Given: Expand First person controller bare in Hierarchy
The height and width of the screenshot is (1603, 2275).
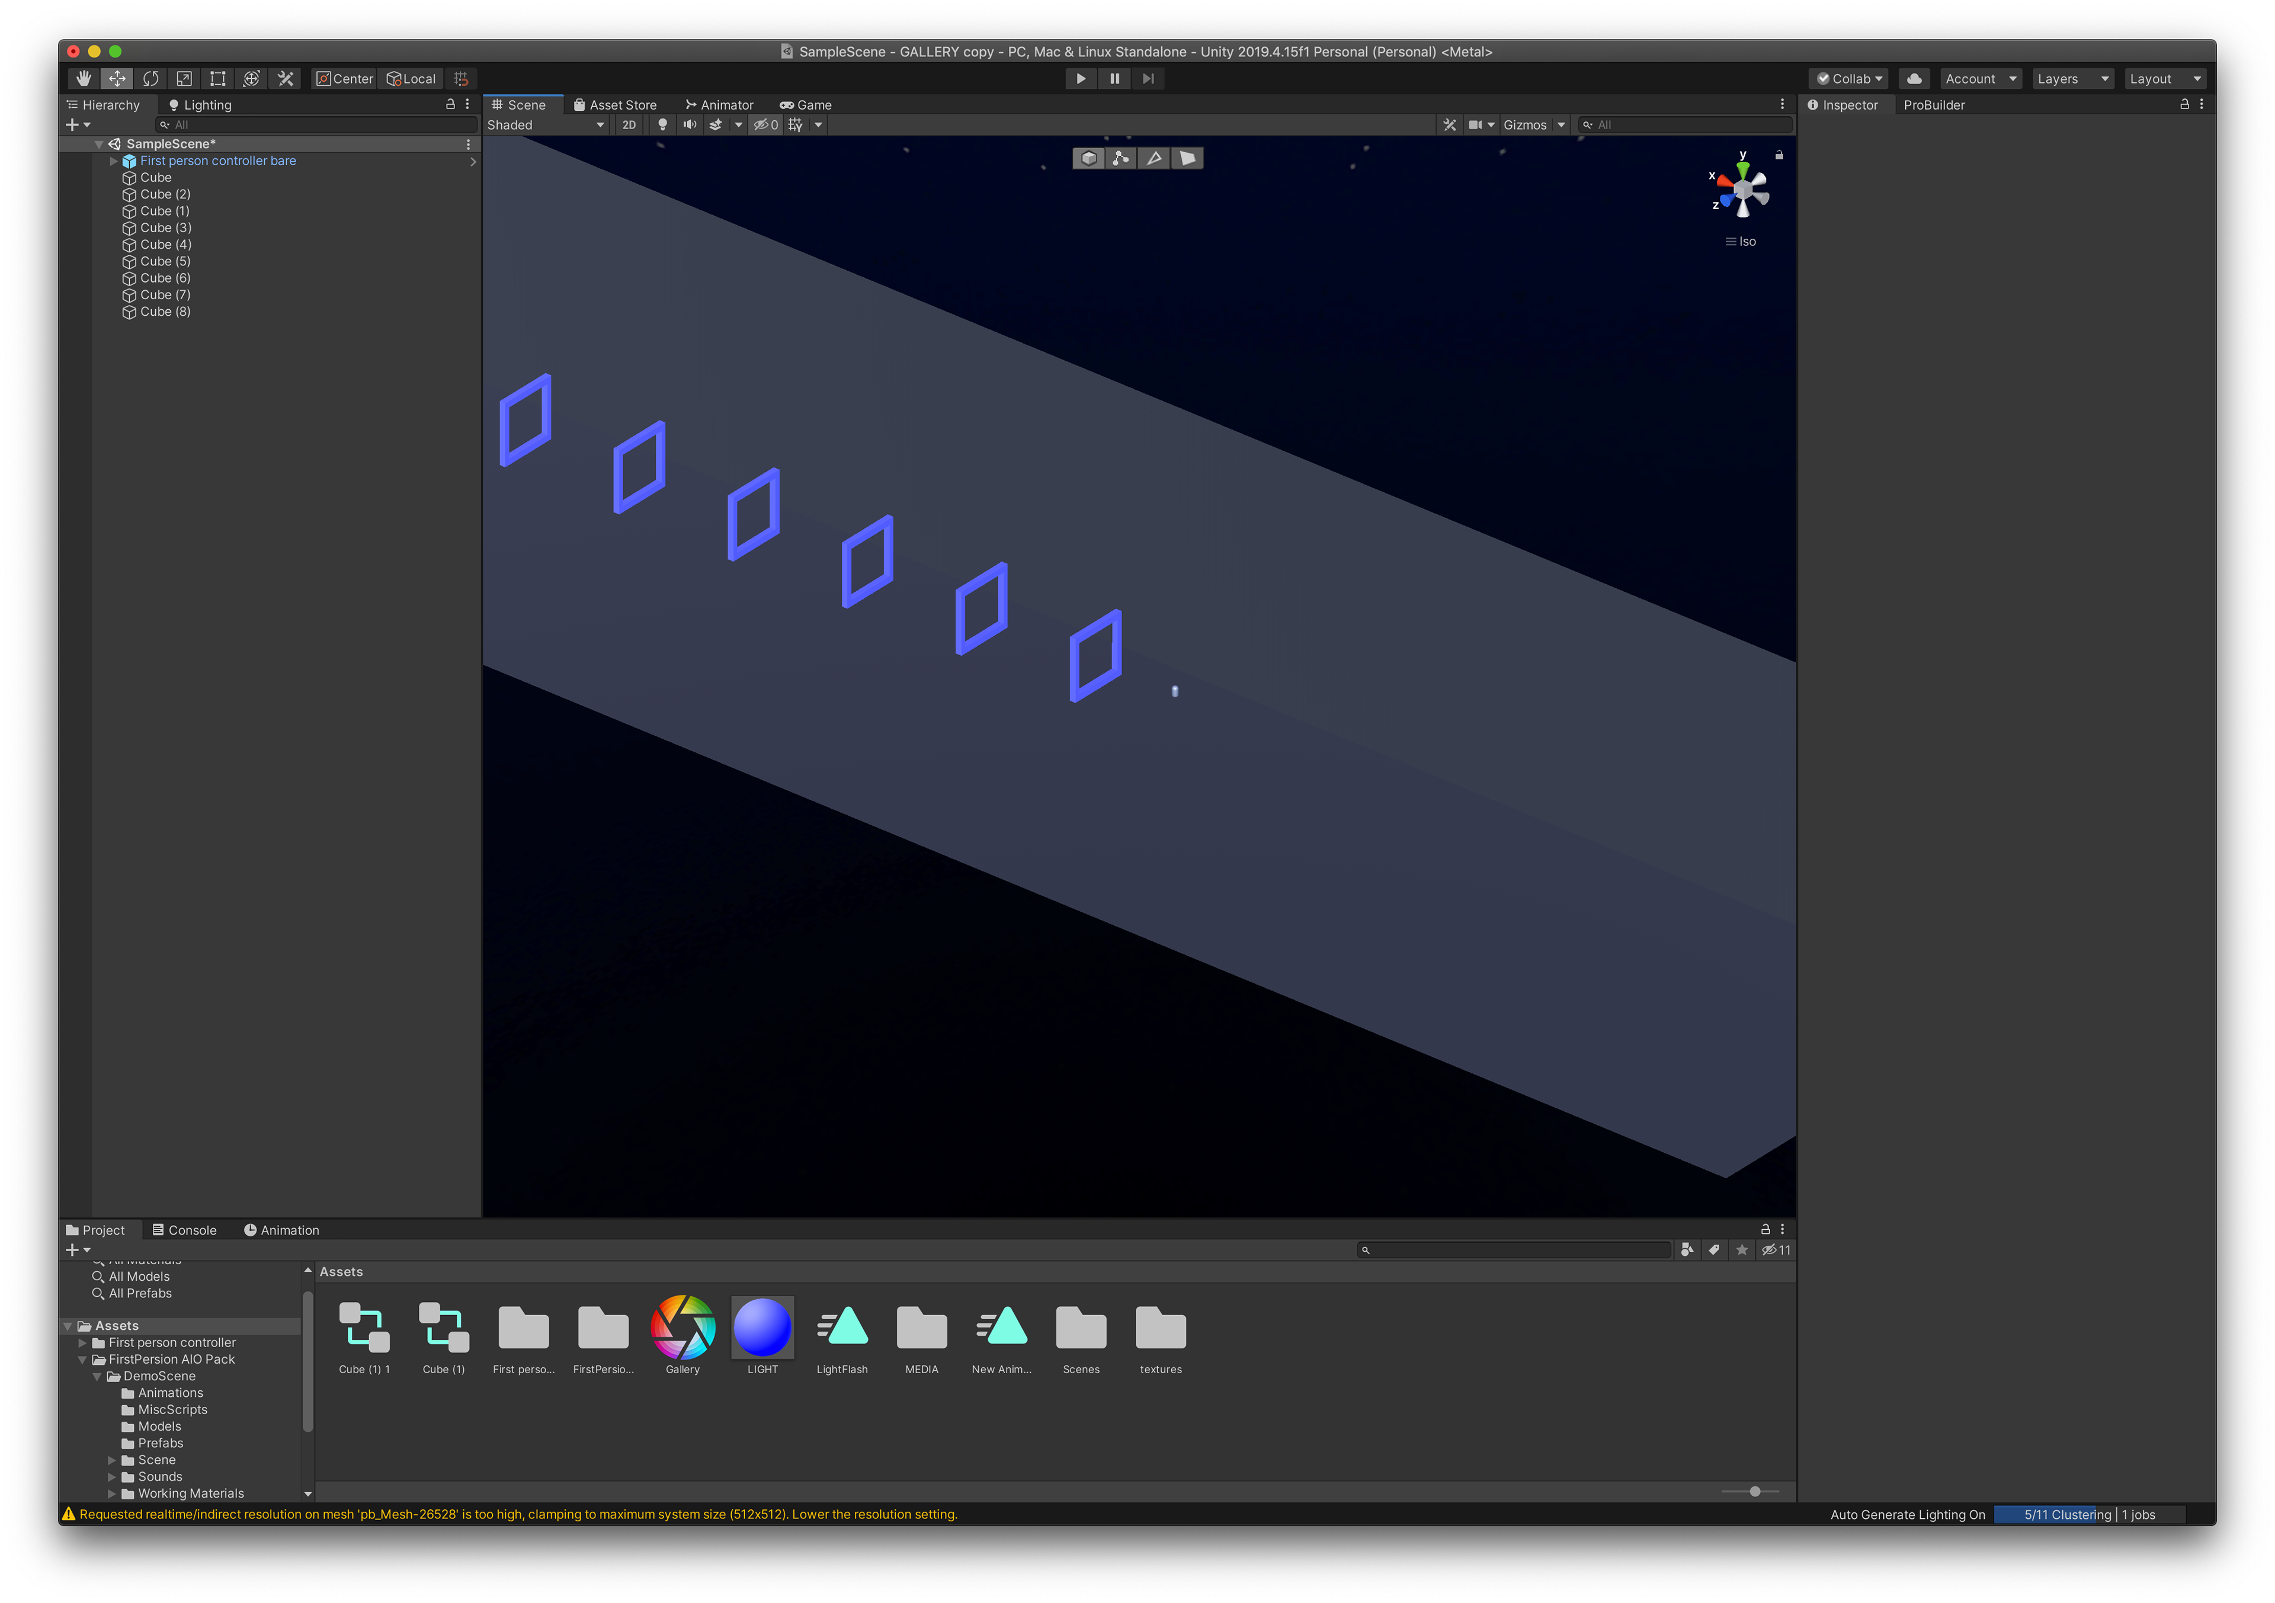Looking at the screenshot, I should [113, 161].
